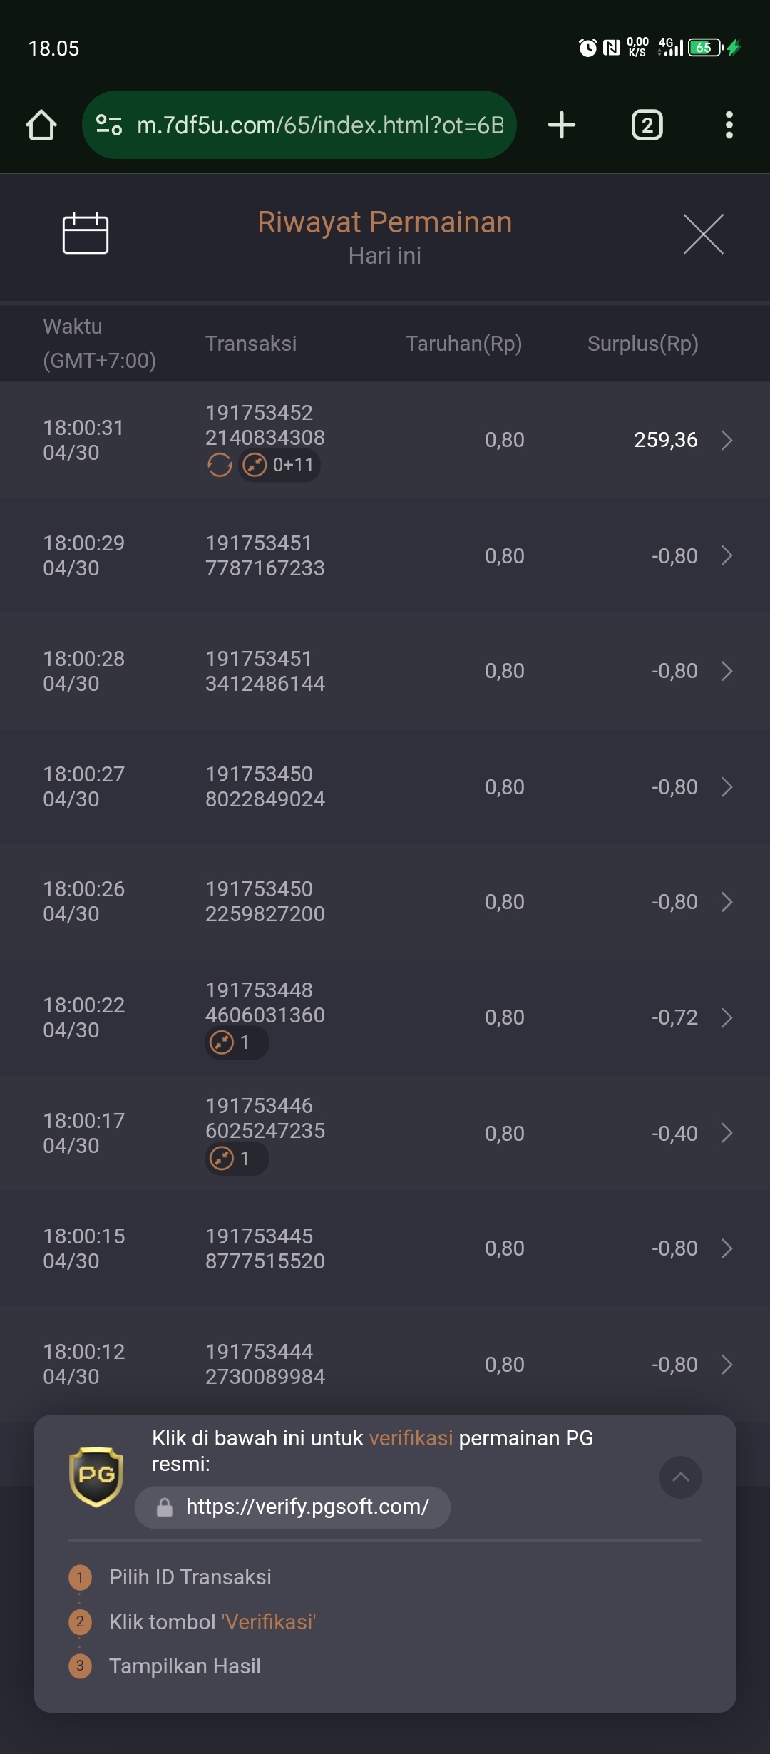
Task: Open a new browser tab with plus icon
Action: (x=562, y=125)
